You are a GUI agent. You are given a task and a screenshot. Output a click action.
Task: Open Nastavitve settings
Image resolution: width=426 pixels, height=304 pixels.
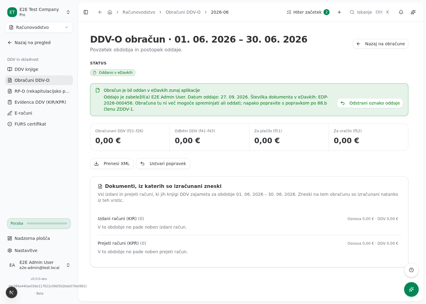tap(39, 250)
